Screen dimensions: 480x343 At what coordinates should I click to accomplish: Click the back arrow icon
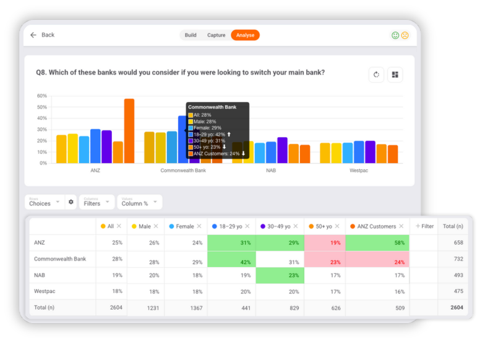click(33, 35)
